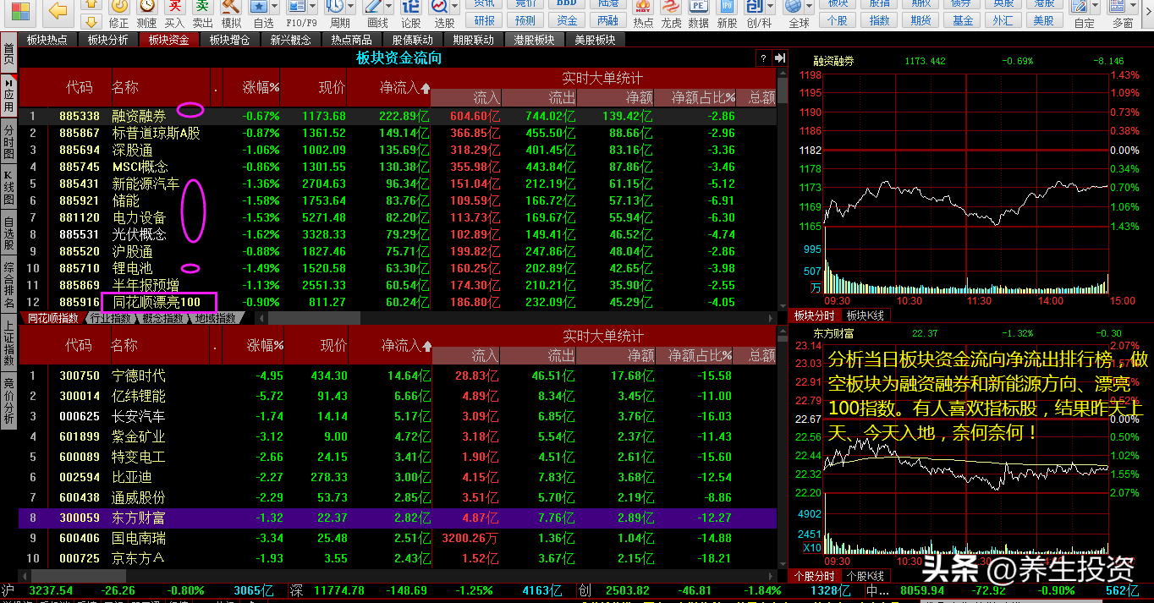This screenshot has width=1154, height=603.
Task: Click the yellow back arrow icon
Action: point(58,11)
